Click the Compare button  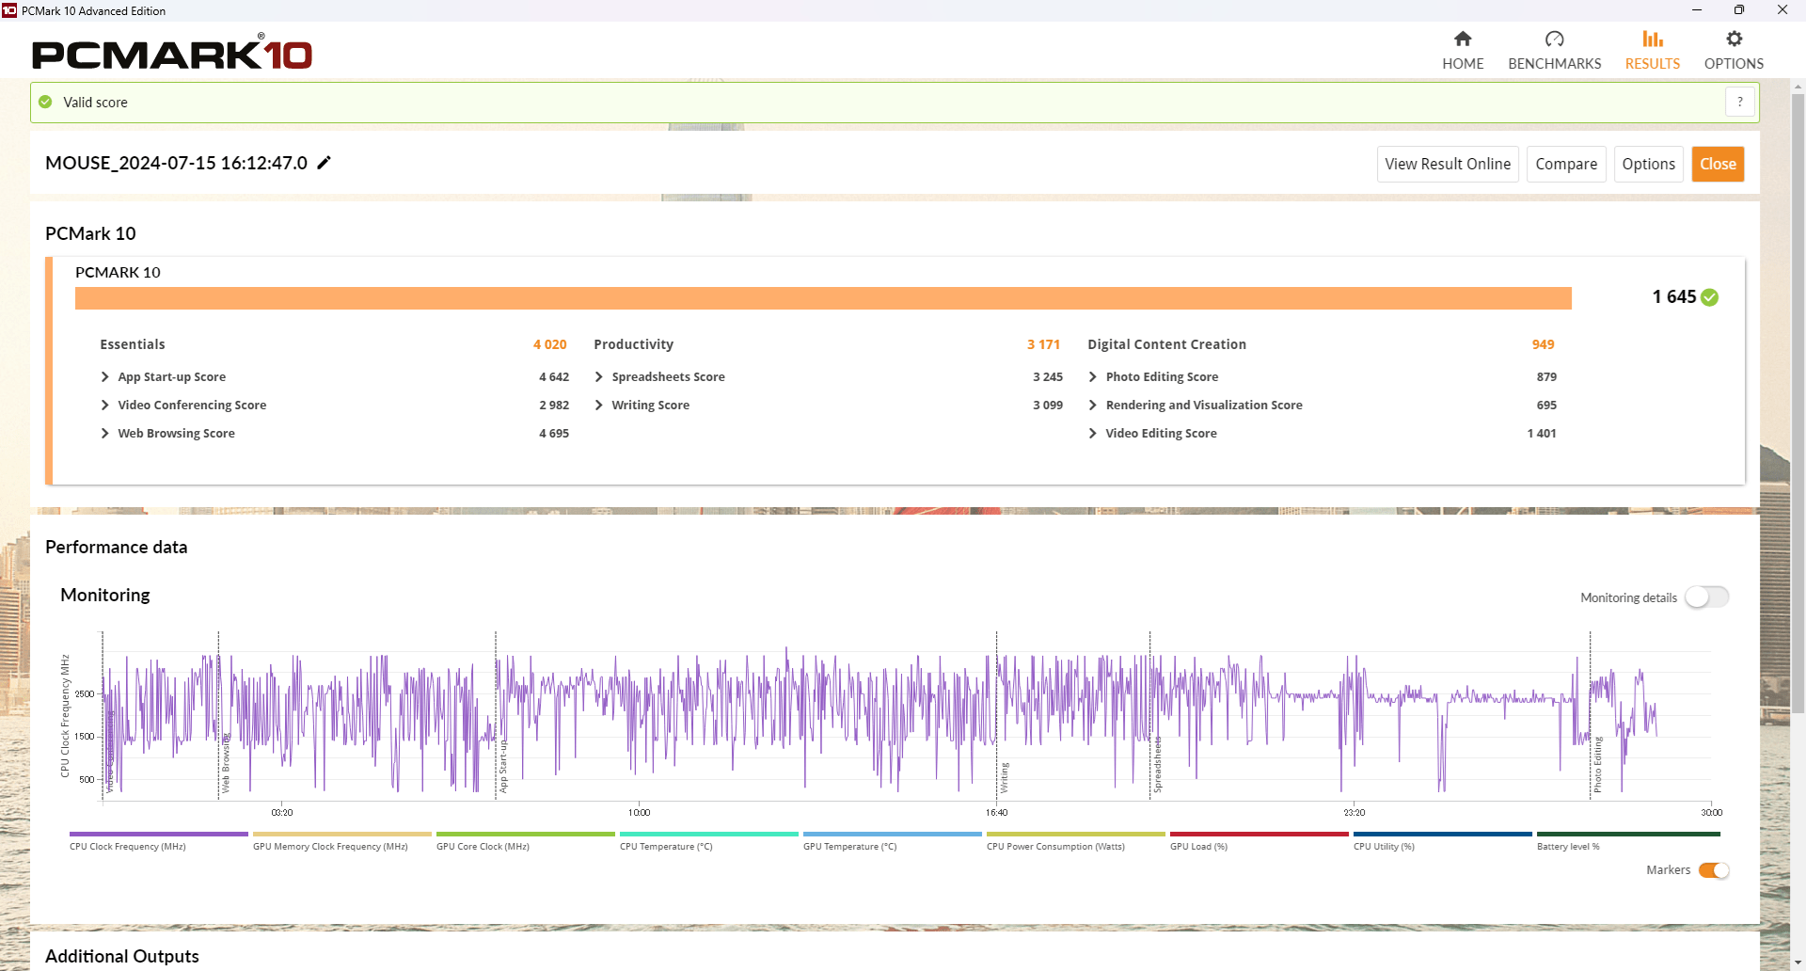tap(1566, 164)
